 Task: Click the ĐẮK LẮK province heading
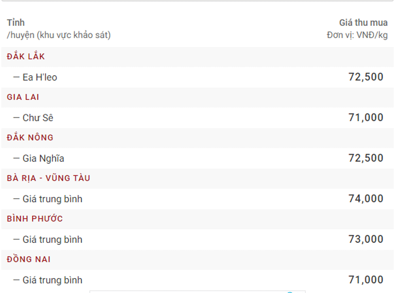26,57
